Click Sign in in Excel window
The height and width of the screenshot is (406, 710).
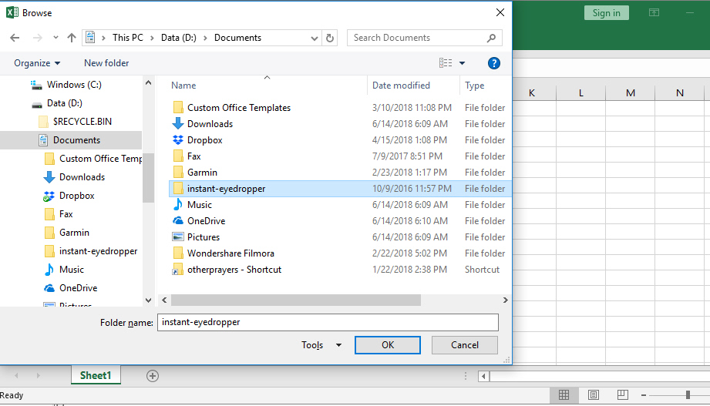pos(606,12)
